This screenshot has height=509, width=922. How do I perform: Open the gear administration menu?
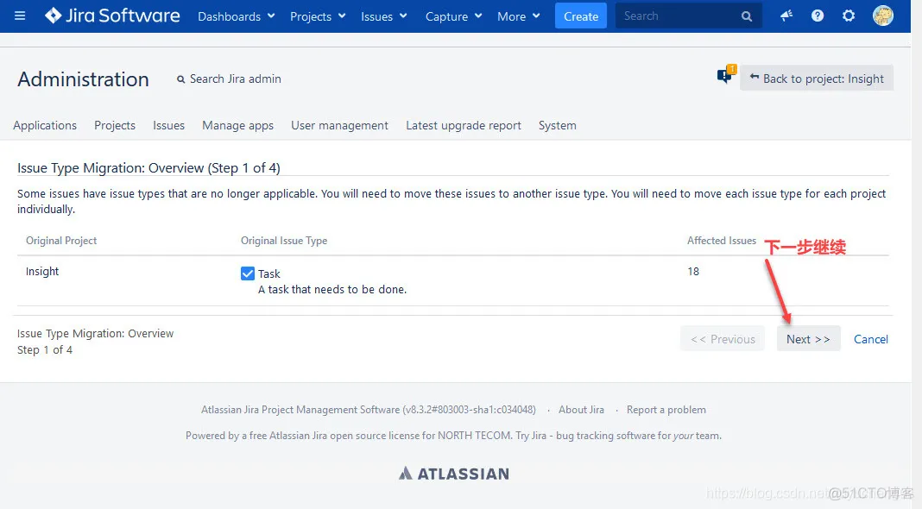click(849, 16)
